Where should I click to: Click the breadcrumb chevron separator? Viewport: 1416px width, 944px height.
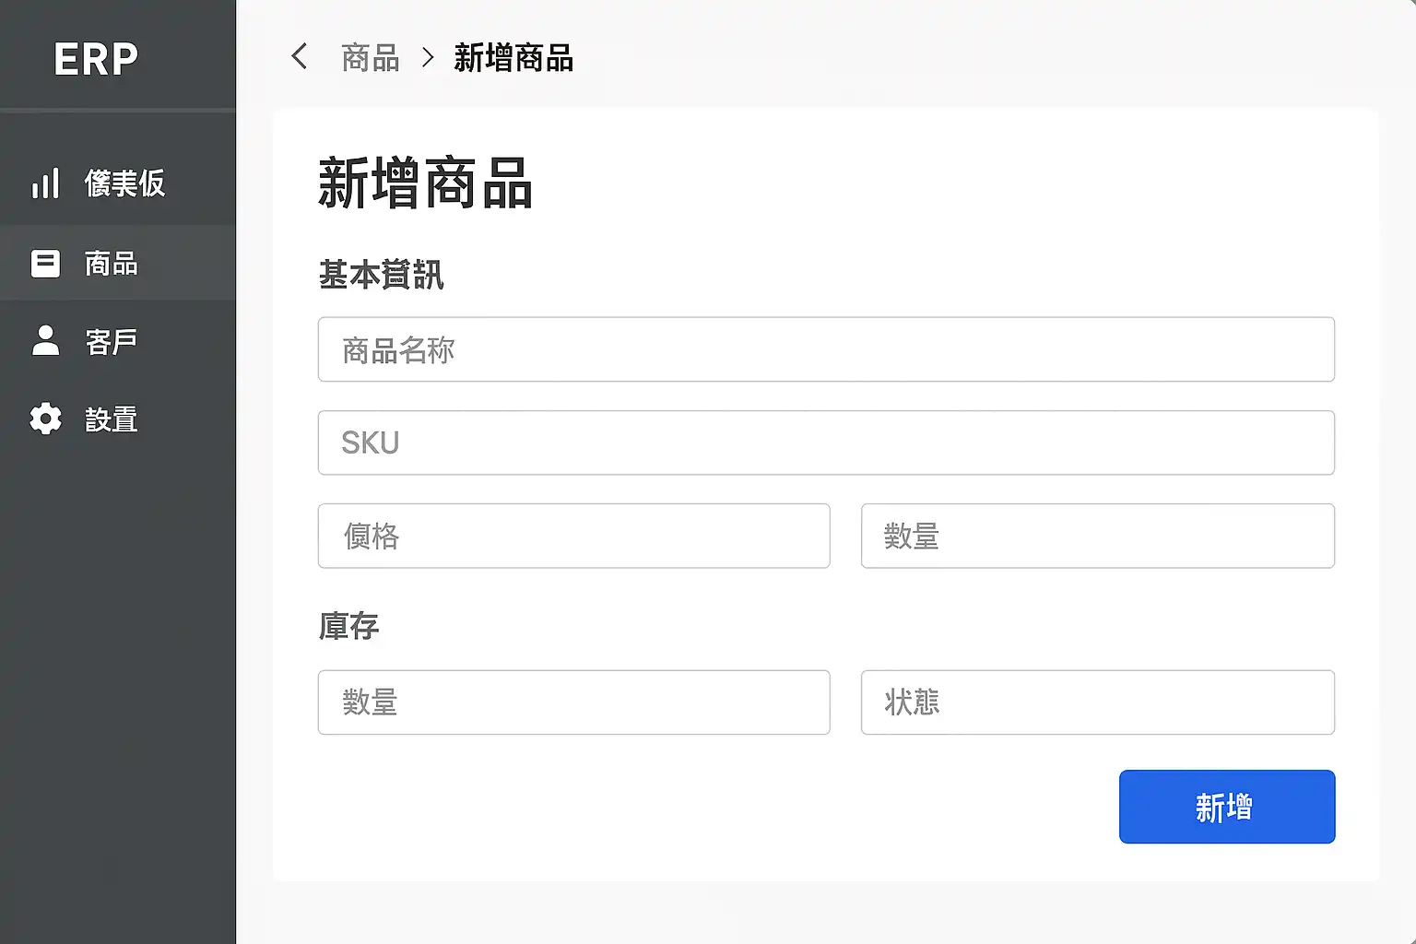pos(428,58)
